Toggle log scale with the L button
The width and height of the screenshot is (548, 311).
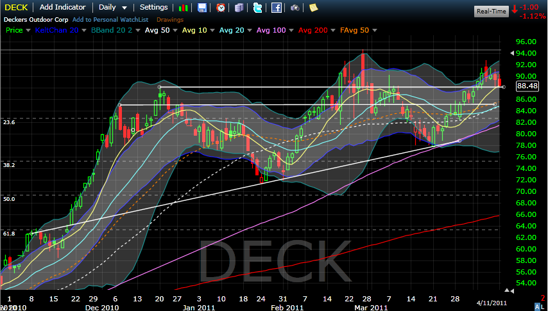pos(544,307)
